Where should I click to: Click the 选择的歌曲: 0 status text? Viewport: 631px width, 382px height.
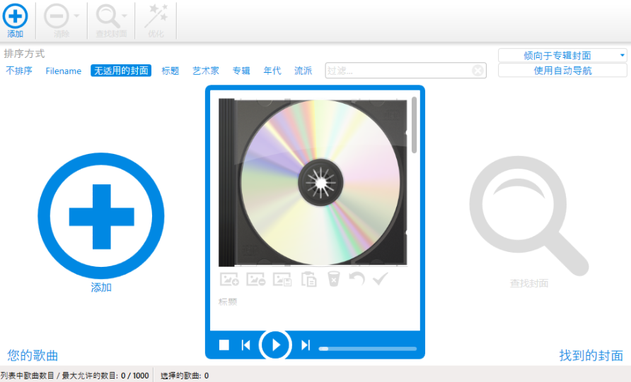click(185, 376)
